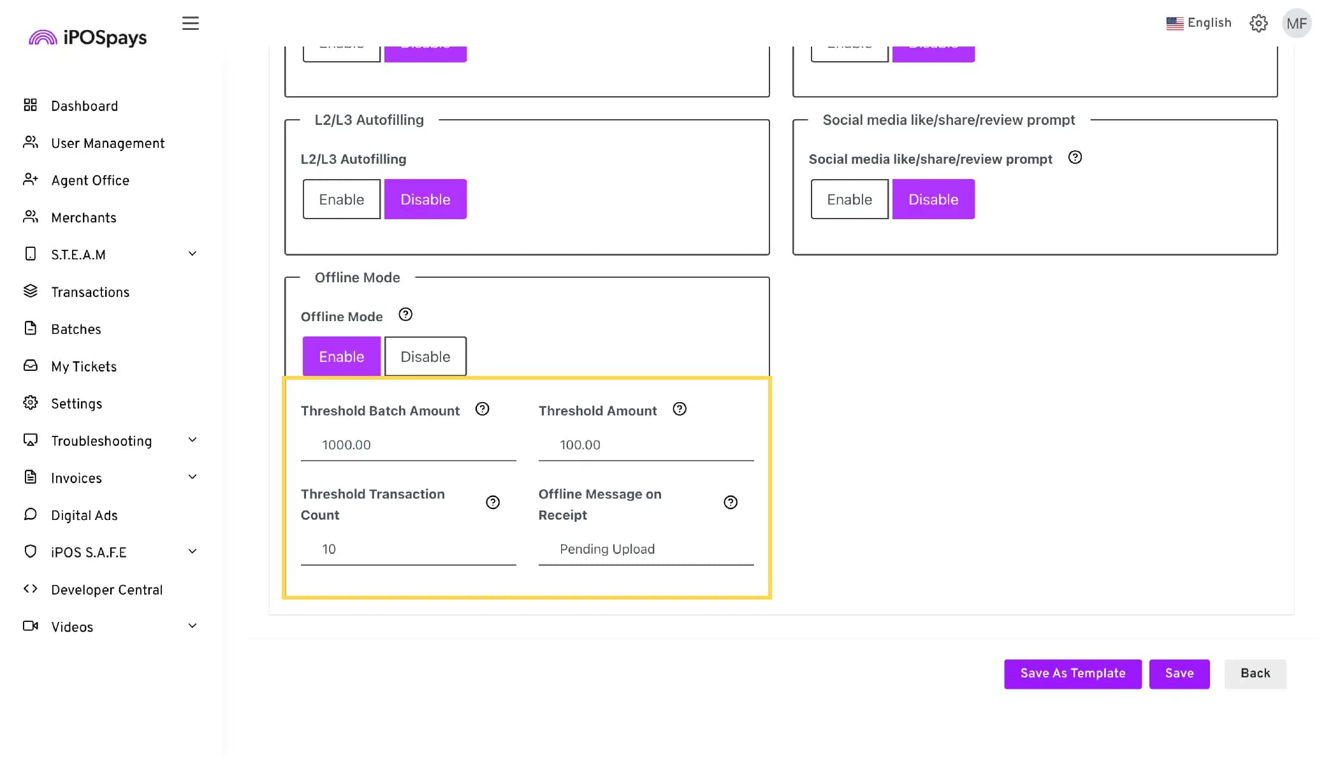The image size is (1340, 757).
Task: Click the sidebar Settings gear icon
Action: (x=31, y=403)
